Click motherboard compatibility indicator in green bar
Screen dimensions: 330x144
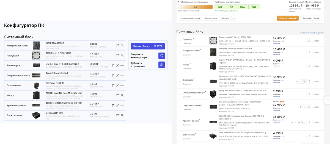tap(220, 7)
